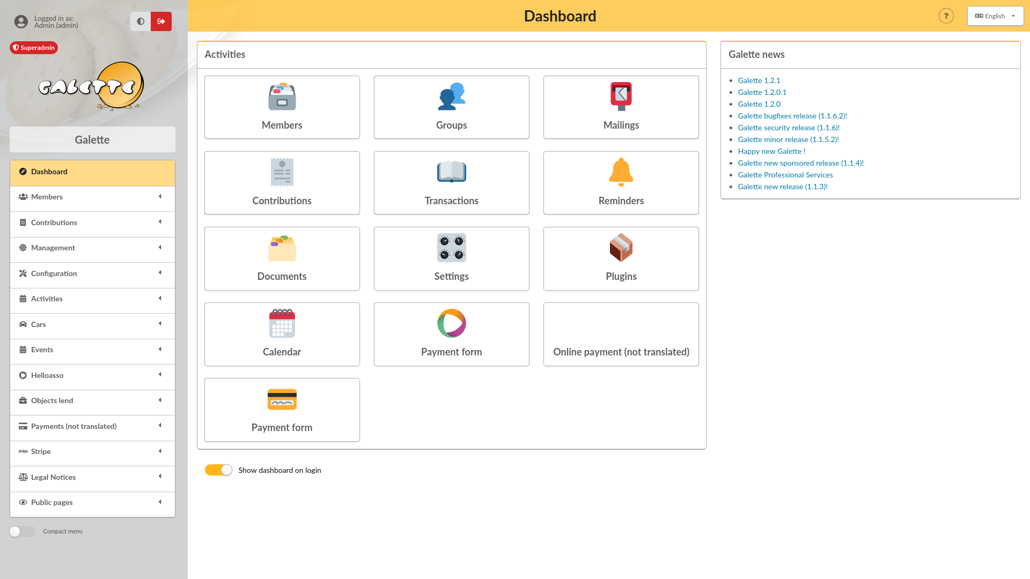Click the Helloasso icon in the sidebar
The width and height of the screenshot is (1030, 579).
(23, 375)
